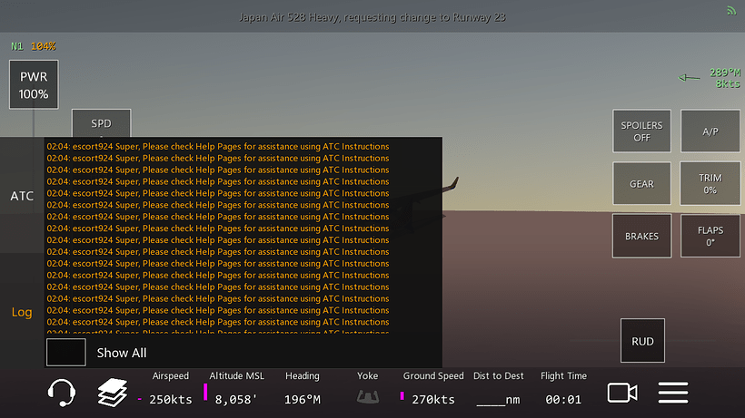Tap the camera view icon
This screenshot has width=745, height=418.
(x=622, y=393)
